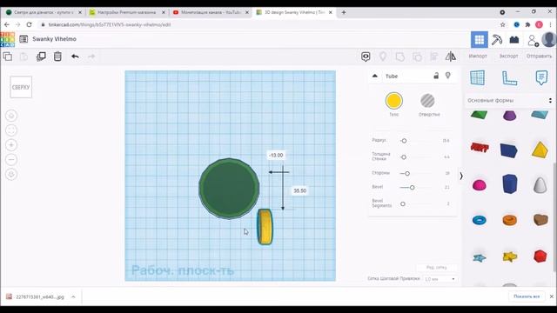This screenshot has width=557, height=313.
Task: Pick the orange Tube shape
Action: [509, 220]
